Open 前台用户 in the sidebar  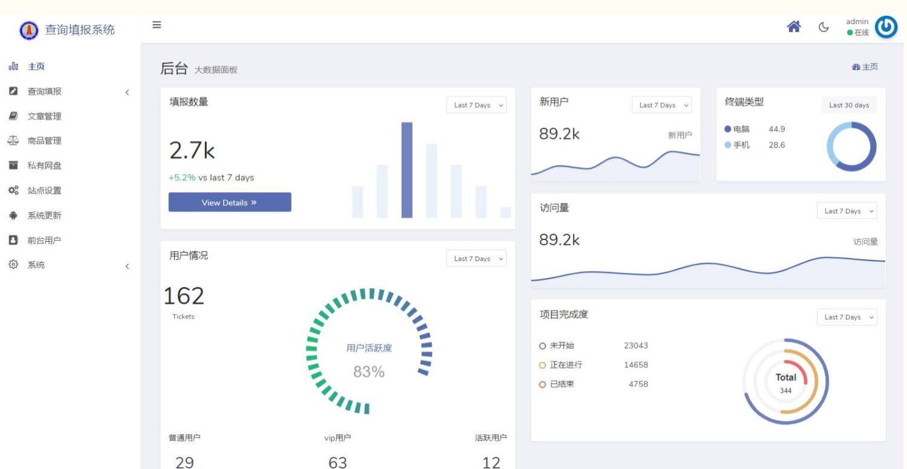(x=44, y=240)
